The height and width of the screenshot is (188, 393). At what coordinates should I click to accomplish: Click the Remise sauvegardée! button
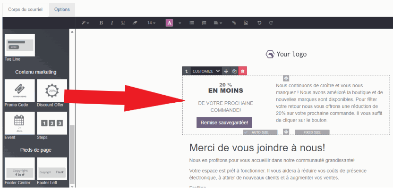(x=224, y=123)
